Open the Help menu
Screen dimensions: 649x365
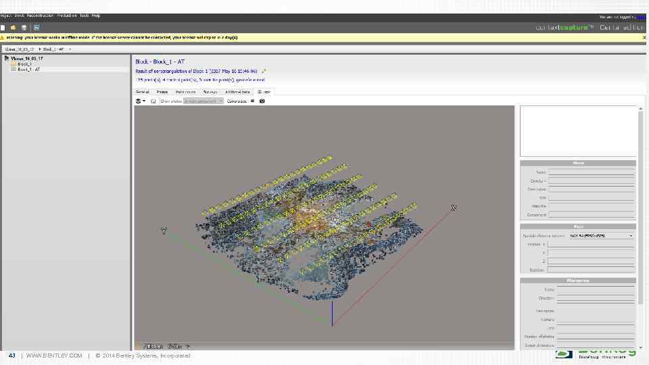click(96, 16)
